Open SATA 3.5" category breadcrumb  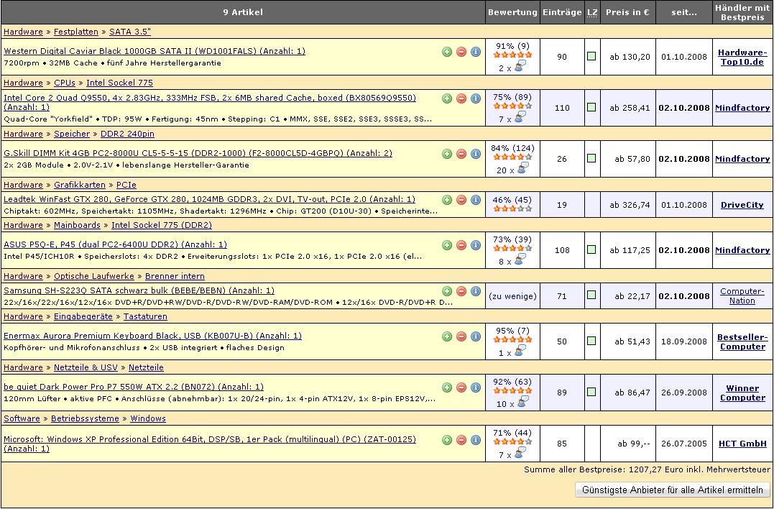click(x=130, y=32)
